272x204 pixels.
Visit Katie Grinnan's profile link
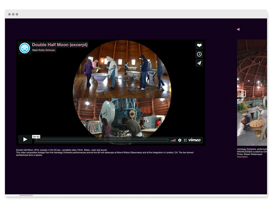tap(47, 50)
